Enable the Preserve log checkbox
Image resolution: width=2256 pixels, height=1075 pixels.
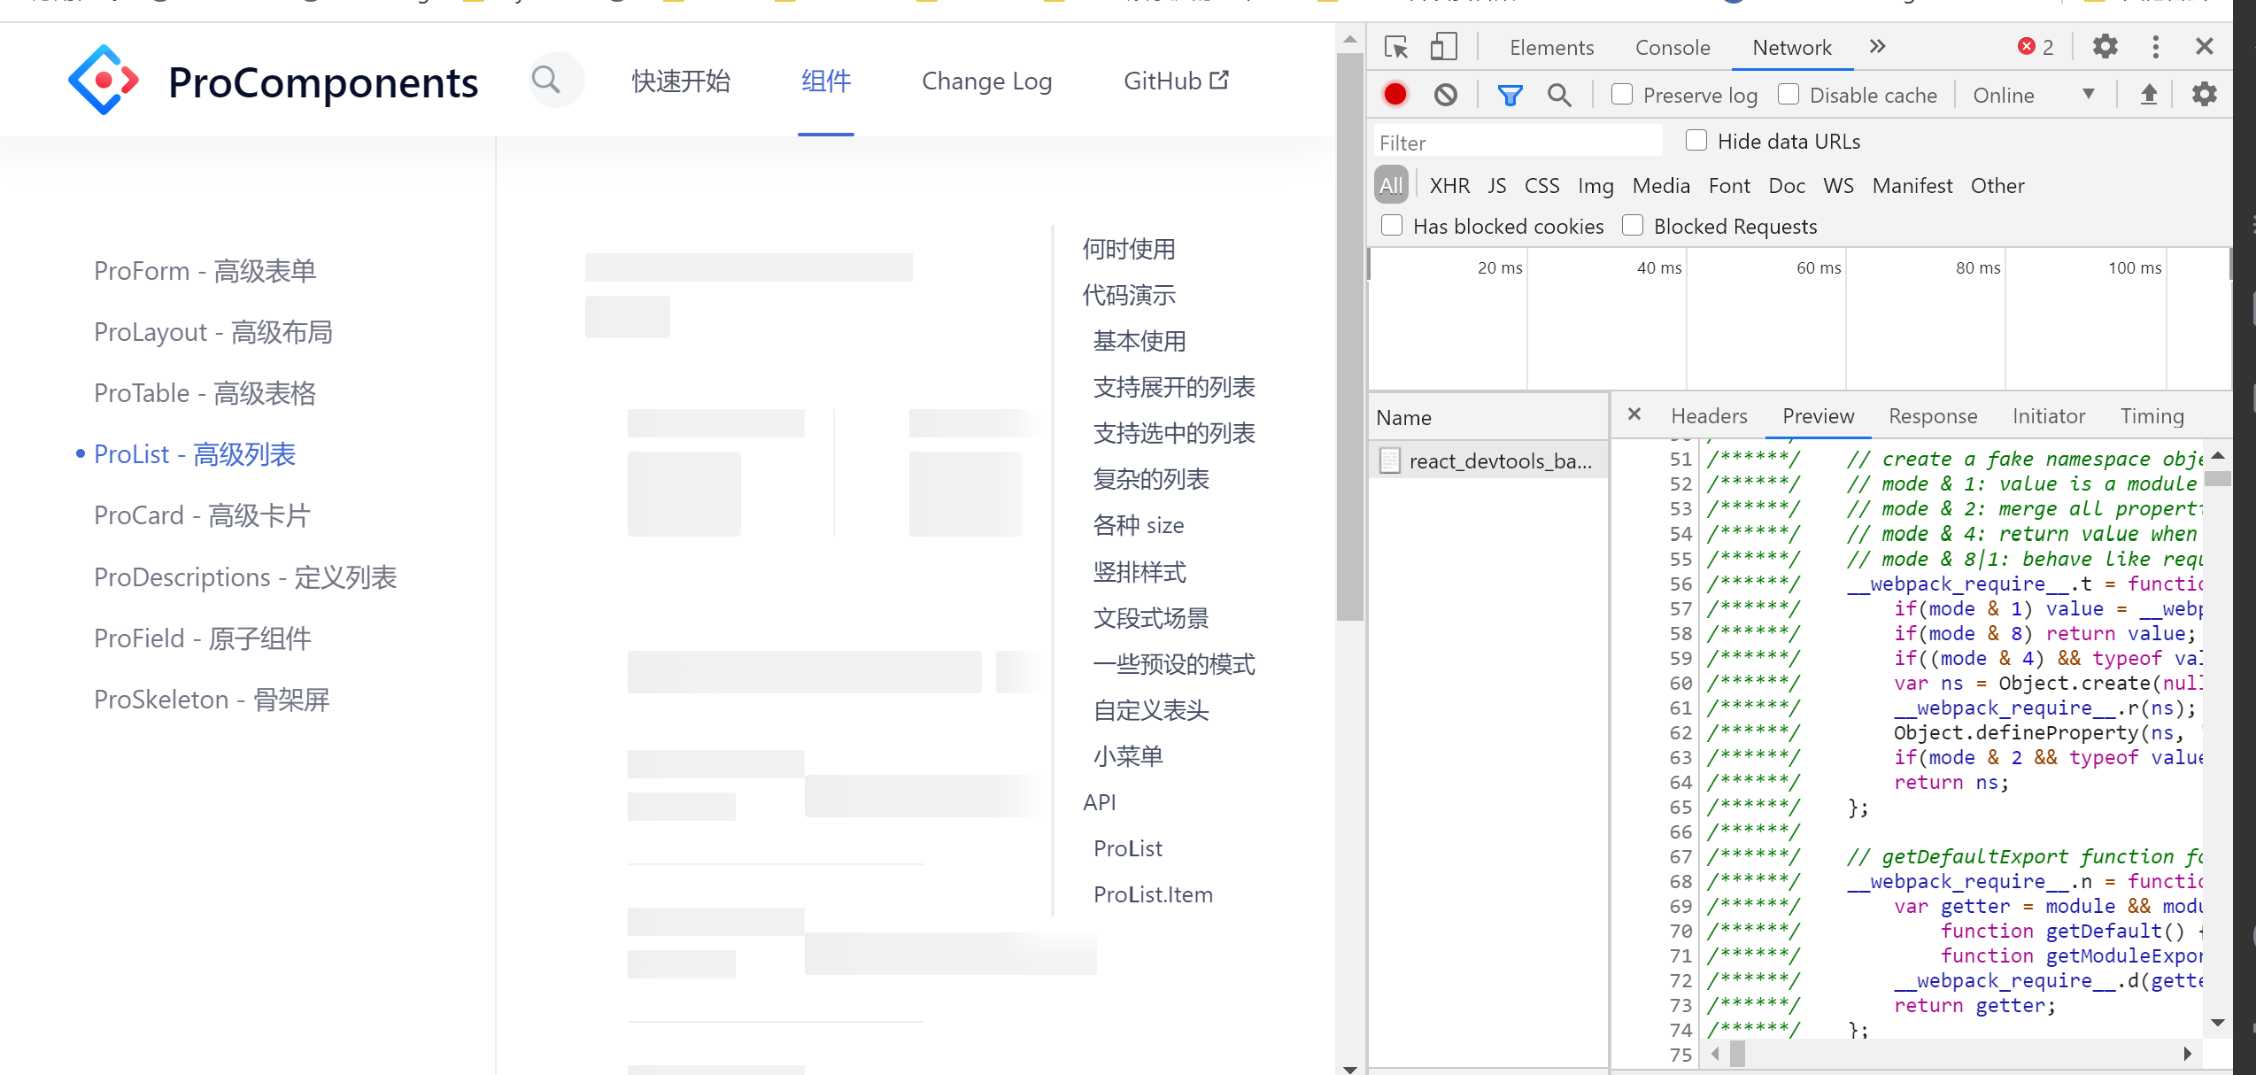(x=1622, y=94)
